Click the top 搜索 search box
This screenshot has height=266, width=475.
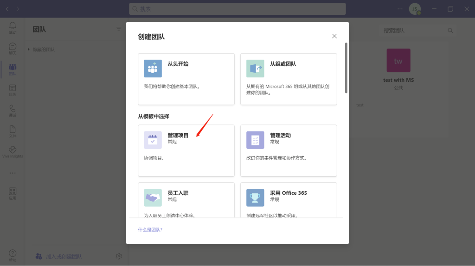[x=237, y=9]
